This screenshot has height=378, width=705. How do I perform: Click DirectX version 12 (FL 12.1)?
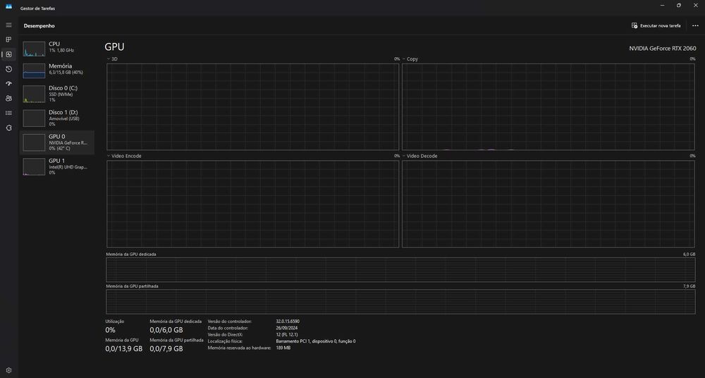tap(288, 334)
